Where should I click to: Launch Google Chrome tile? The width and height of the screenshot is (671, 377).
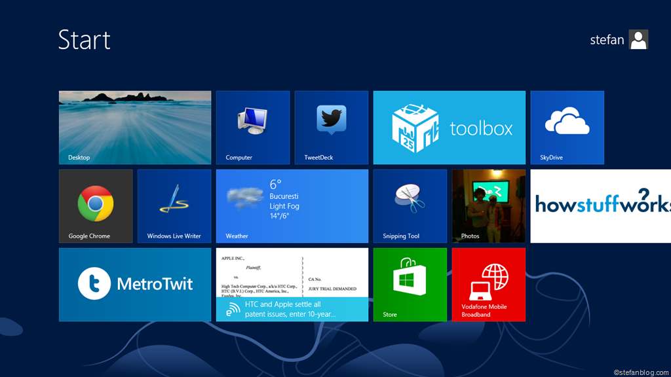tap(96, 206)
